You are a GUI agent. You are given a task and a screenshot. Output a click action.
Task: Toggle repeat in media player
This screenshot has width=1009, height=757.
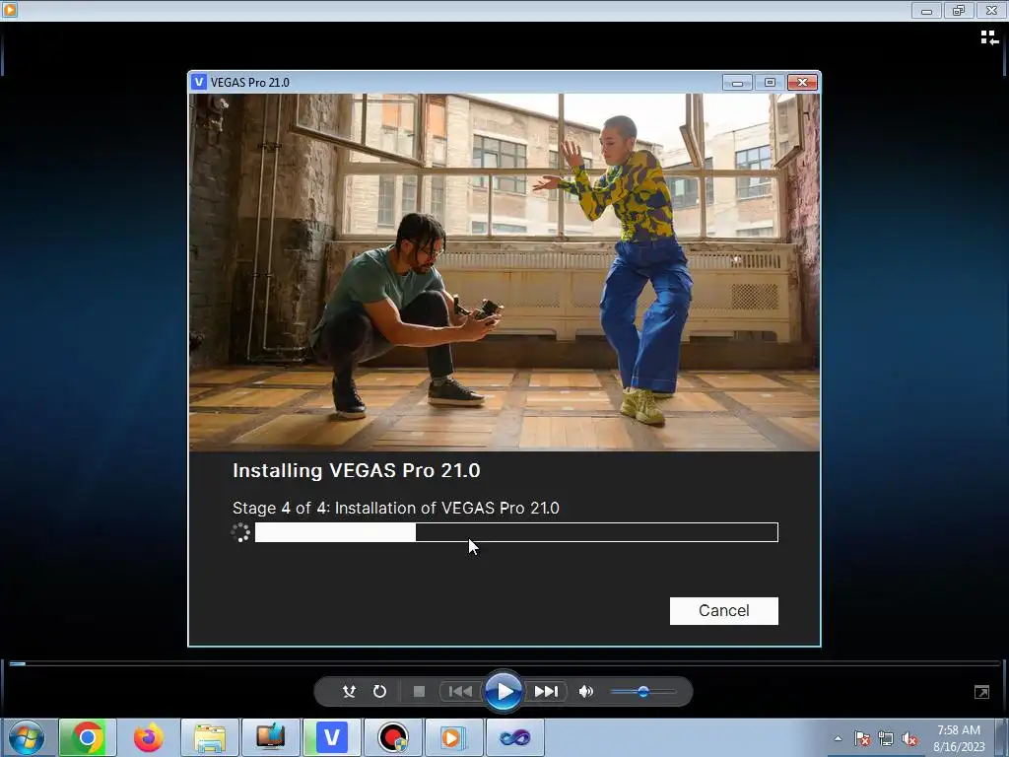pos(379,691)
